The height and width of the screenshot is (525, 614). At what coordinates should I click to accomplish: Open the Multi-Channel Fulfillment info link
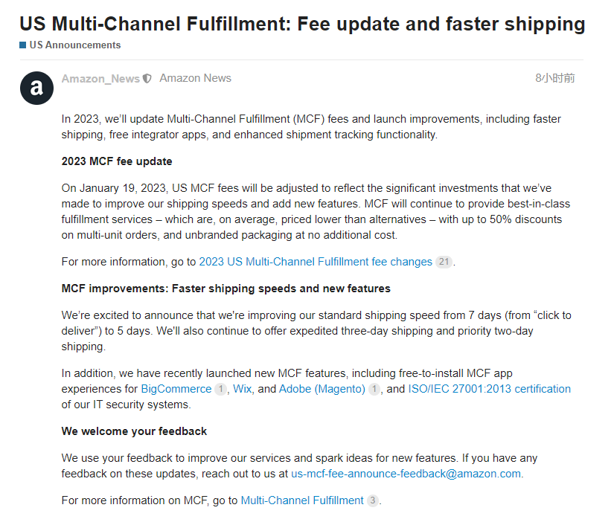pos(302,500)
